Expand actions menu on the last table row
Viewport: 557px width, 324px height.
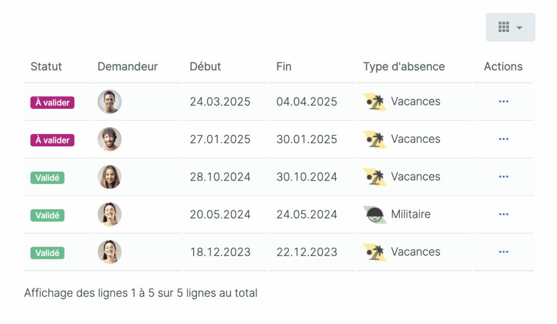click(x=503, y=252)
